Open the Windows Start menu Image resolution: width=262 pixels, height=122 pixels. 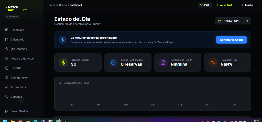pyautogui.click(x=5, y=121)
